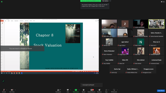Select Jerry Heikal's video tile
This screenshot has width=166, height=93.
click(156, 24)
